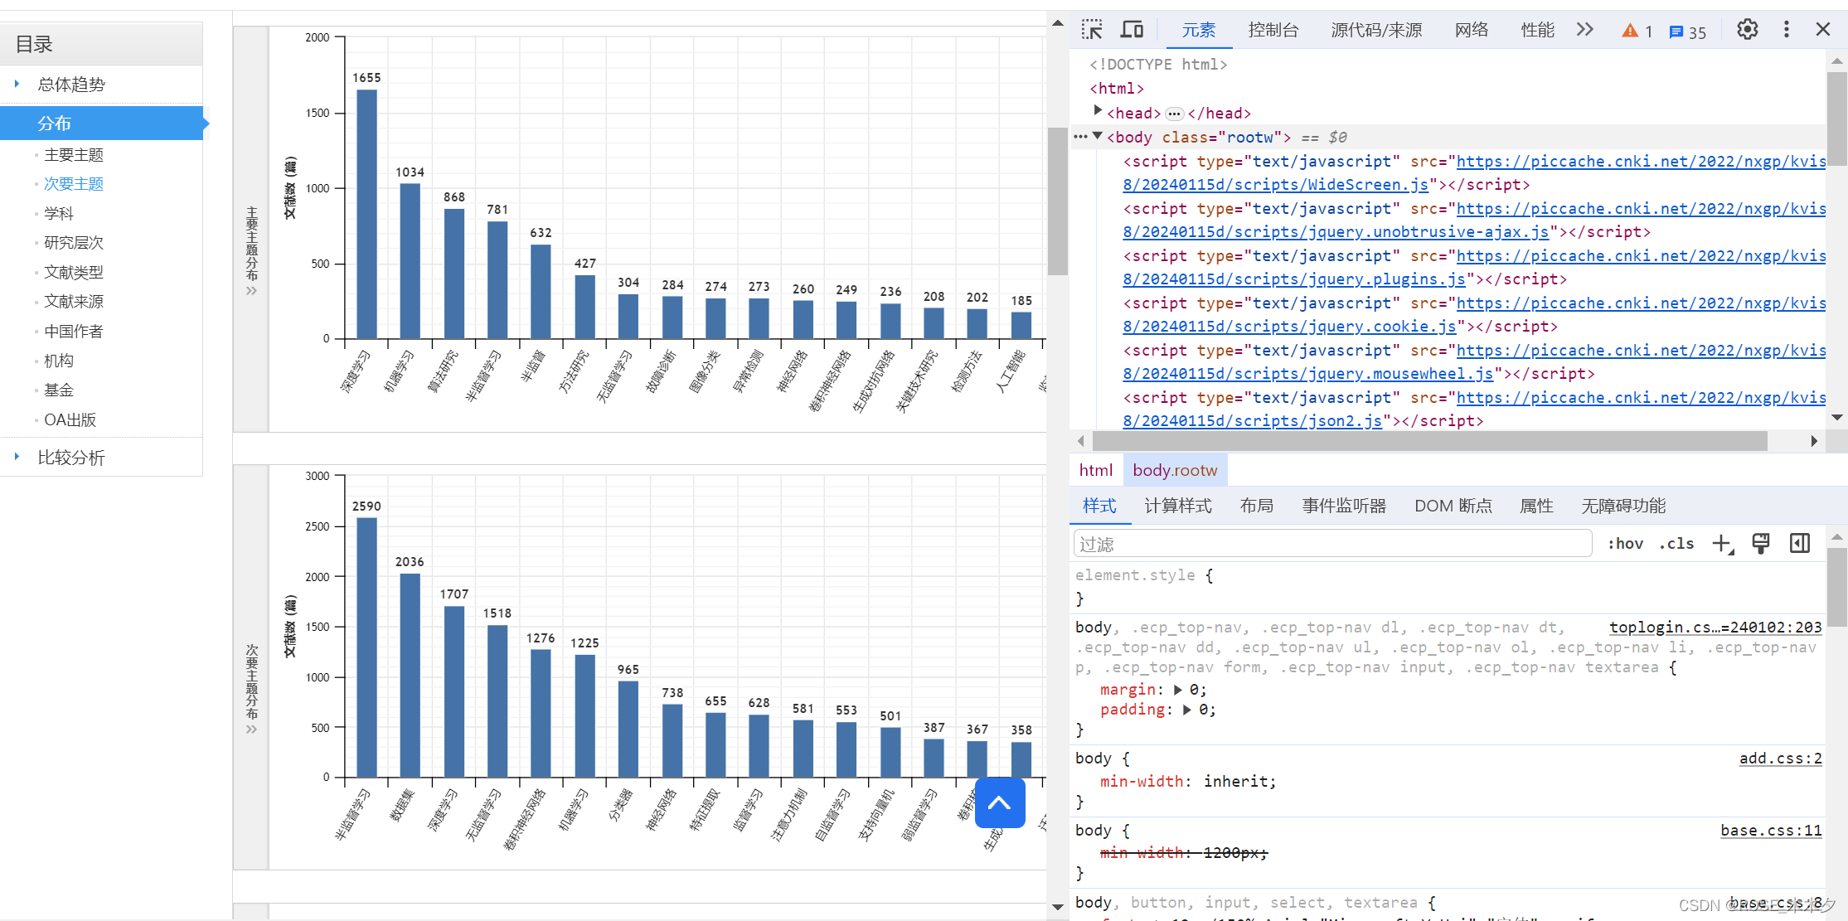Toggle the device toolbar icon

[x=1132, y=30]
